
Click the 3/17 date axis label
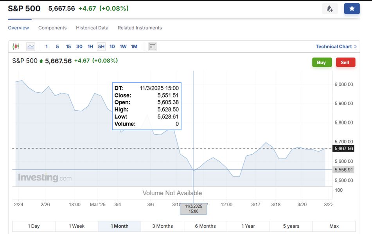tap(256, 205)
